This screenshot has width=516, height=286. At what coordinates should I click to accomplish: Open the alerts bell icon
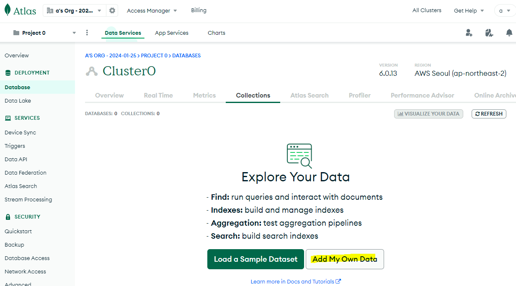(509, 33)
